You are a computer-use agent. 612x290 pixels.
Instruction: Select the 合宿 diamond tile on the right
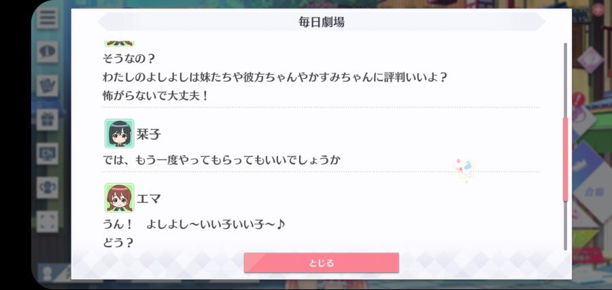coord(593,192)
